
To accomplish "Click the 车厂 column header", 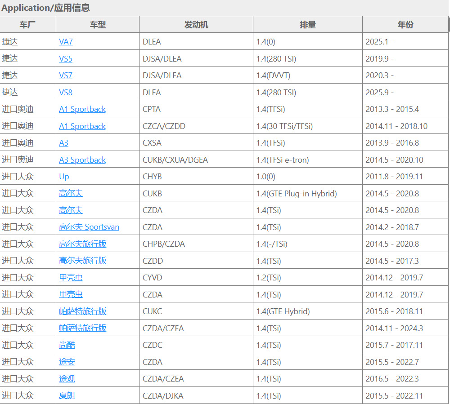I will click(x=28, y=25).
